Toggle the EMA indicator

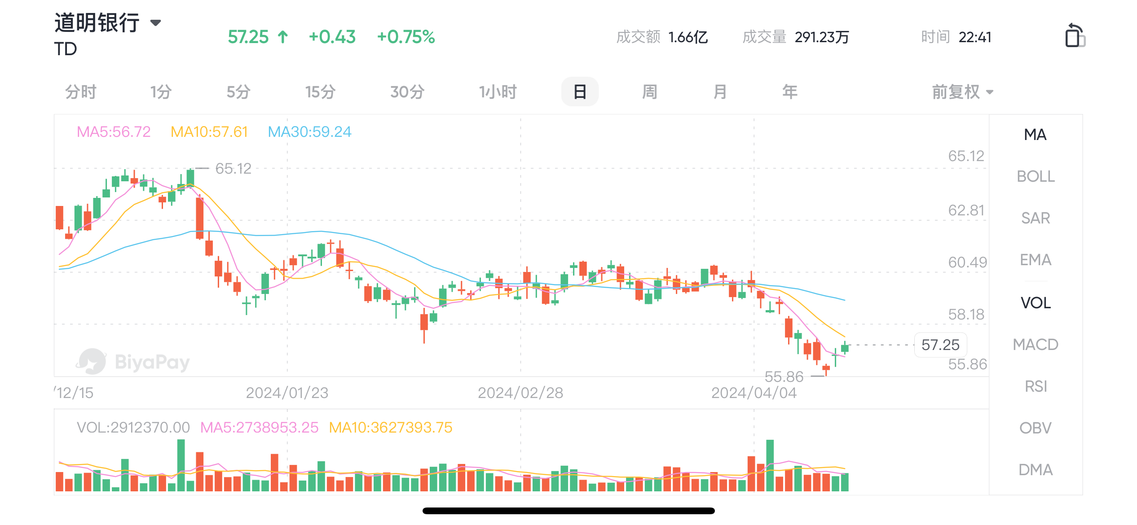pos(1036,260)
